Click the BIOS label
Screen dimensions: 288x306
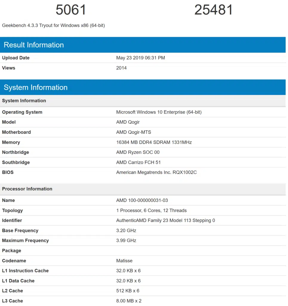click(8, 172)
